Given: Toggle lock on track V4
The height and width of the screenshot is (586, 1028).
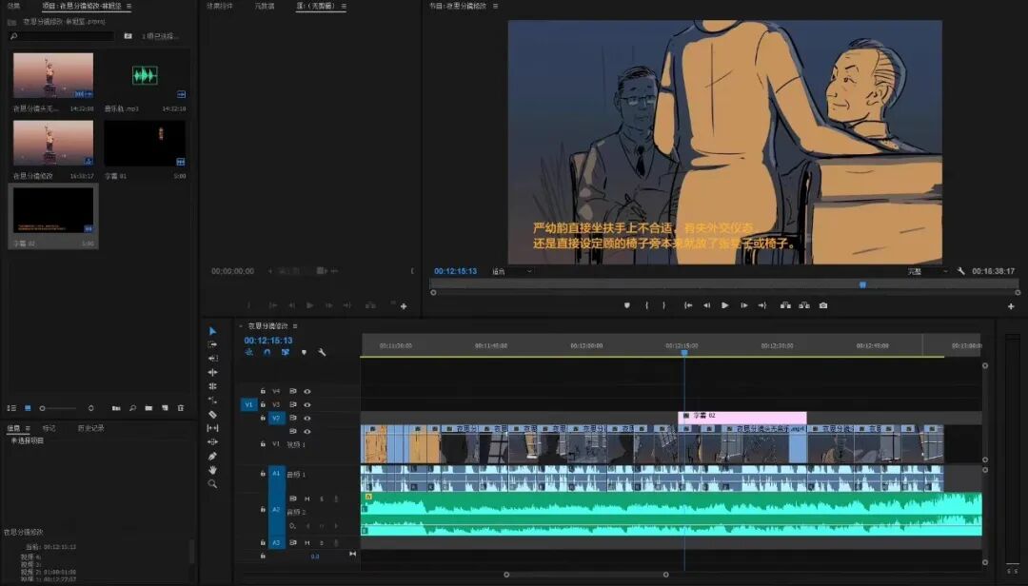Looking at the screenshot, I should 263,391.
